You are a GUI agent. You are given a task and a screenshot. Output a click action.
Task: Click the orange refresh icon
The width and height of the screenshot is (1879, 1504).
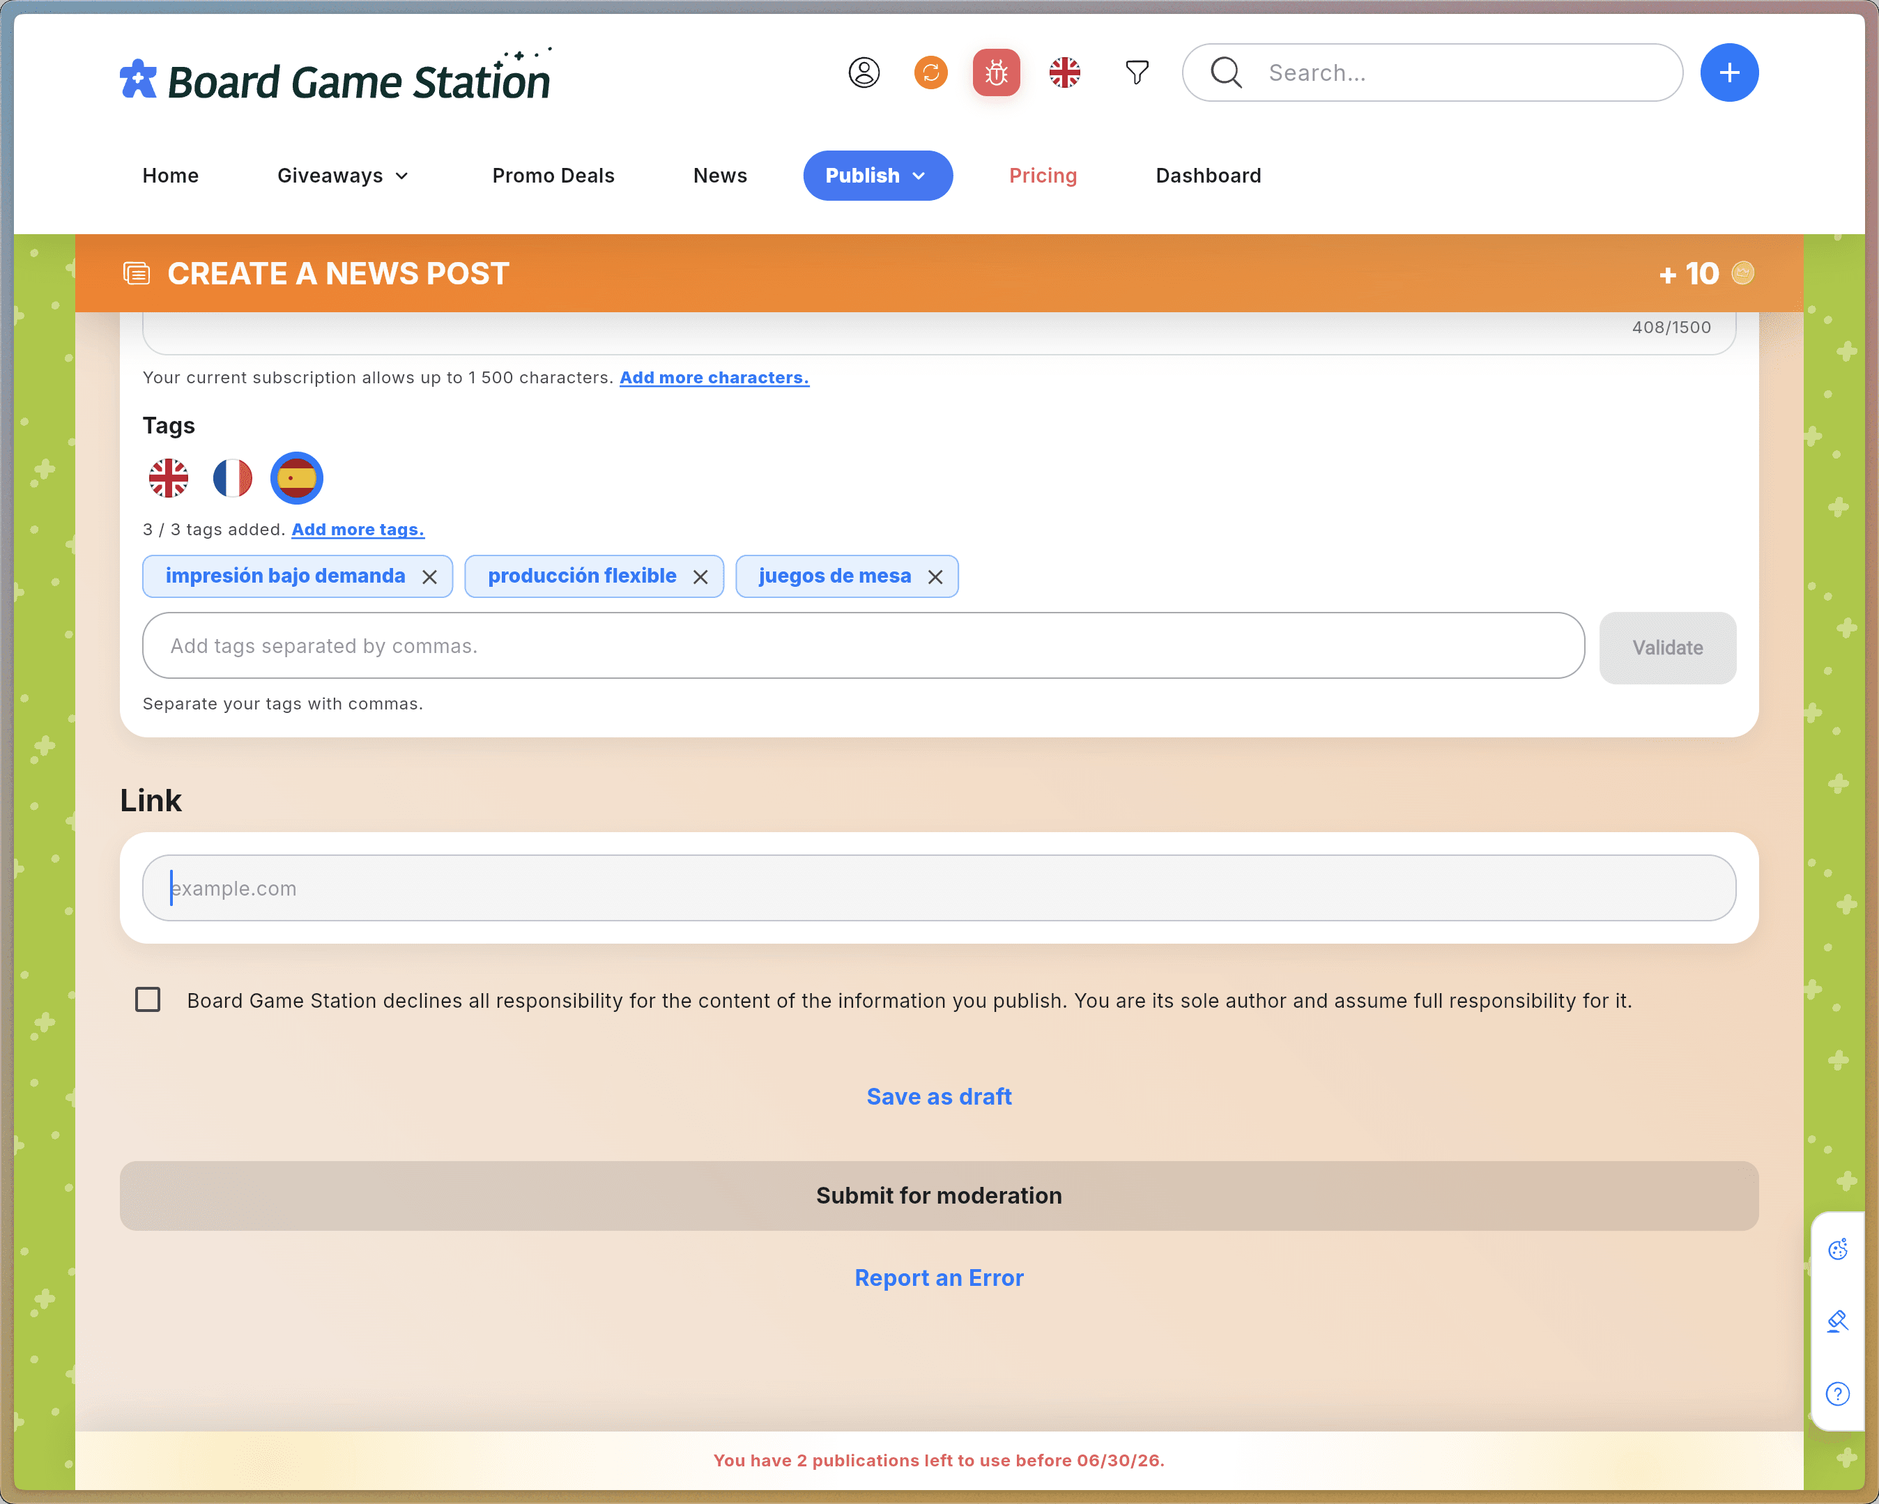(x=930, y=72)
